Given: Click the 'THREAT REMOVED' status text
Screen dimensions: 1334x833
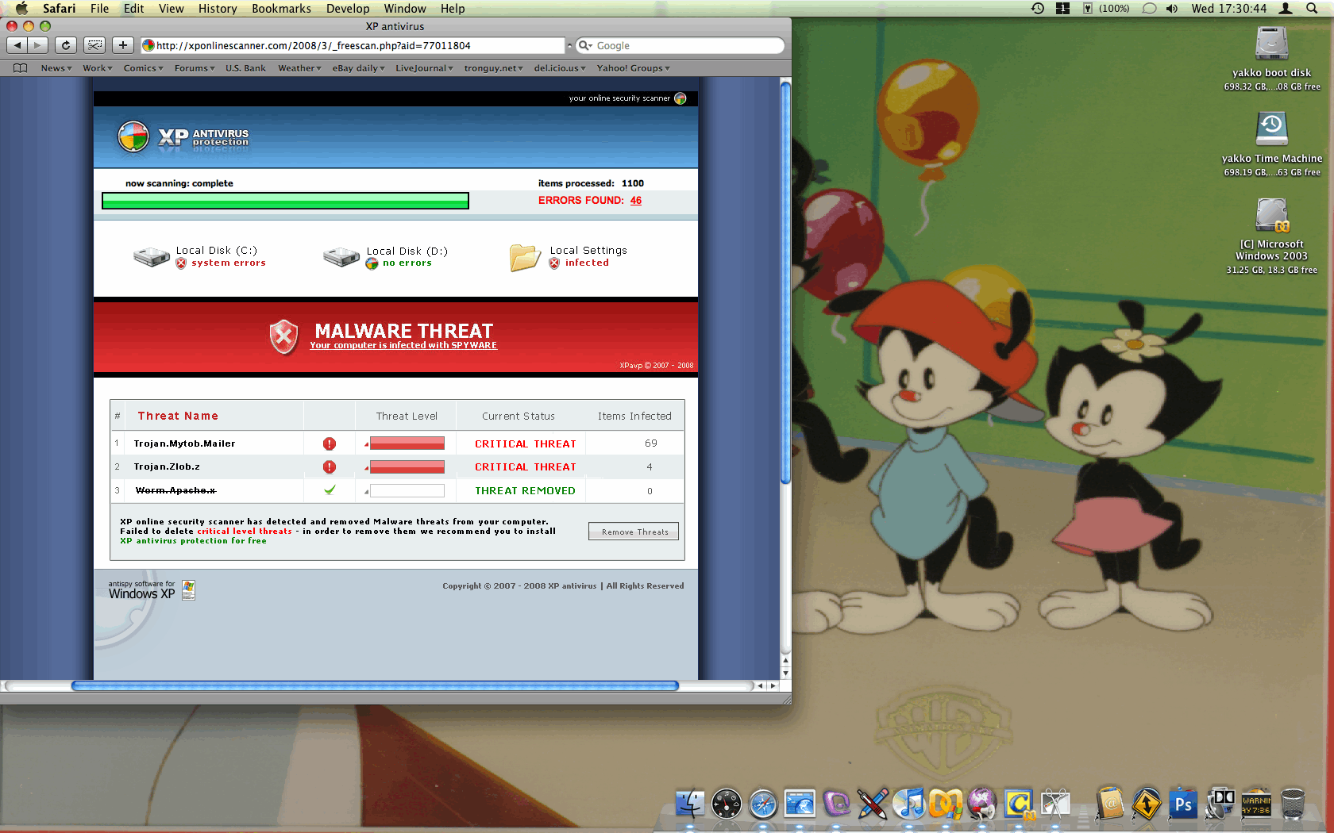Looking at the screenshot, I should tap(525, 491).
